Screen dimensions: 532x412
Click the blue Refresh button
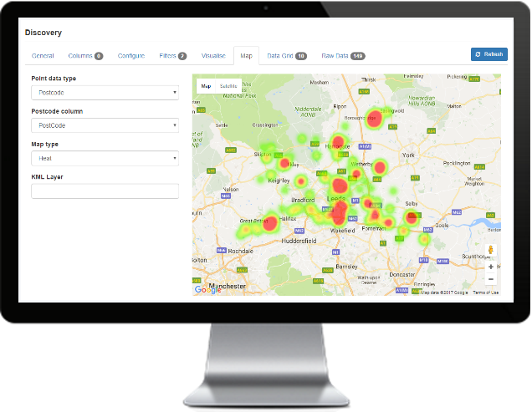pos(489,54)
